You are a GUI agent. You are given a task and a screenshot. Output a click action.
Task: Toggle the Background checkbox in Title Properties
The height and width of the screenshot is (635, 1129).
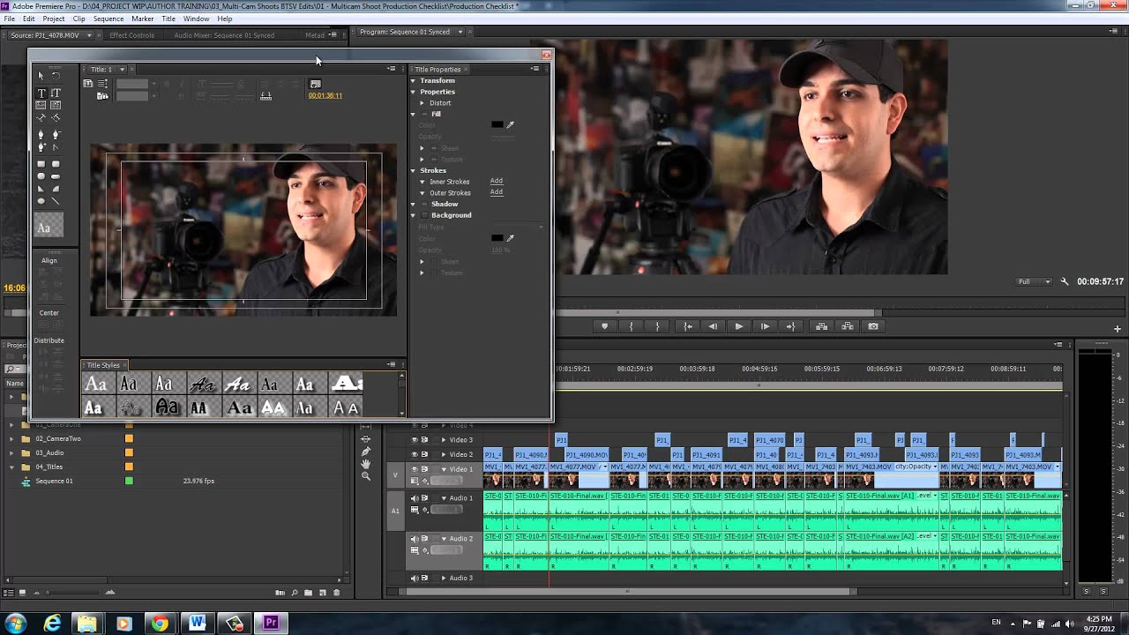pyautogui.click(x=424, y=215)
